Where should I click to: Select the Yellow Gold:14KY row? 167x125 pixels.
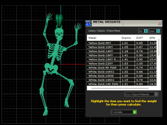122,51
